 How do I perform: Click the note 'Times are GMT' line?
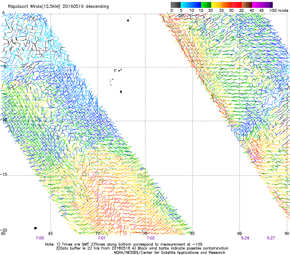tap(123, 244)
